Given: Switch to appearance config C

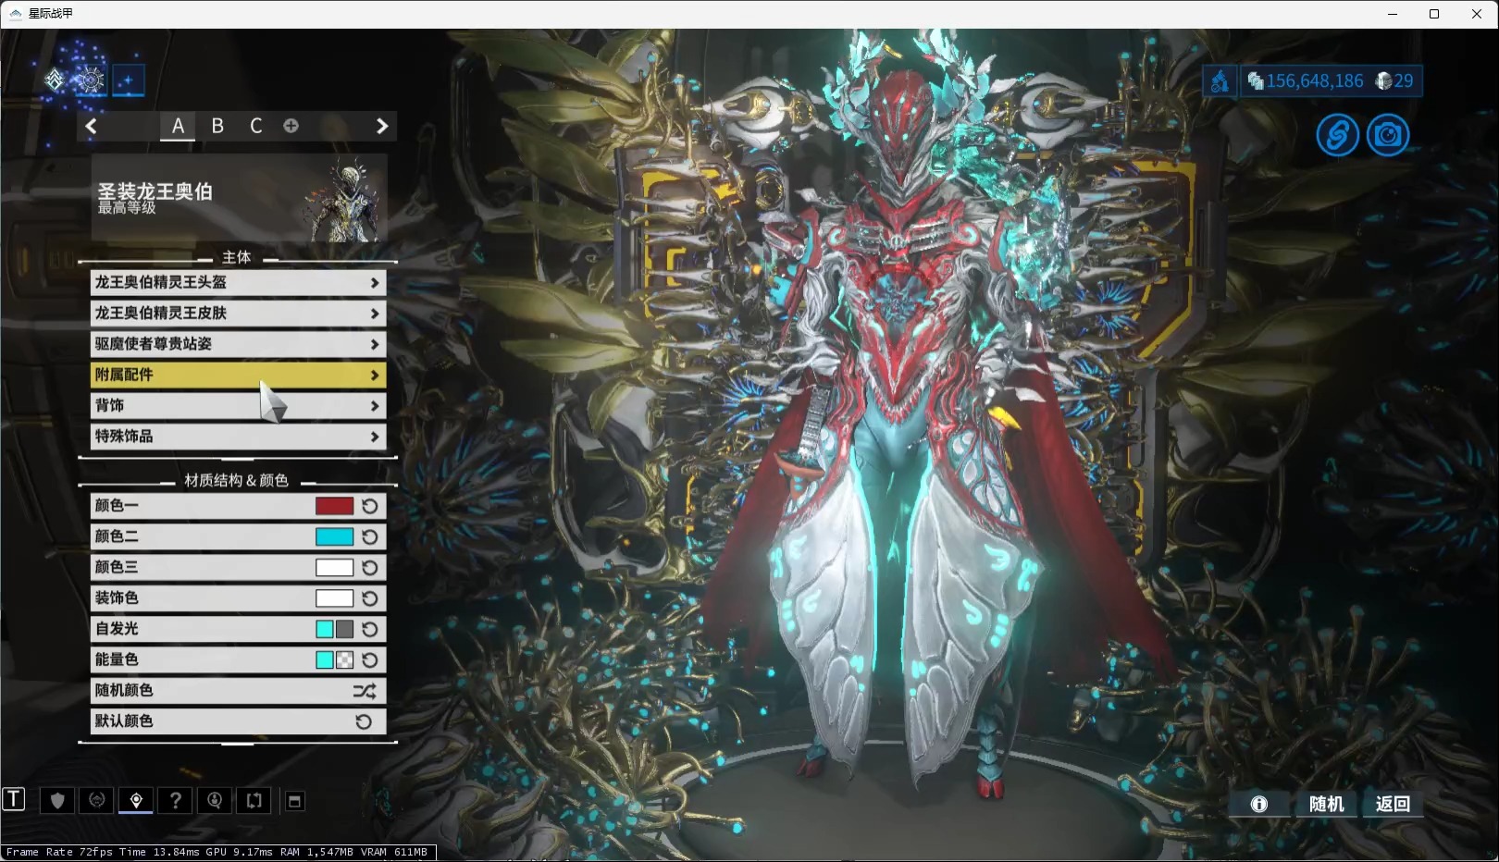Looking at the screenshot, I should (255, 126).
